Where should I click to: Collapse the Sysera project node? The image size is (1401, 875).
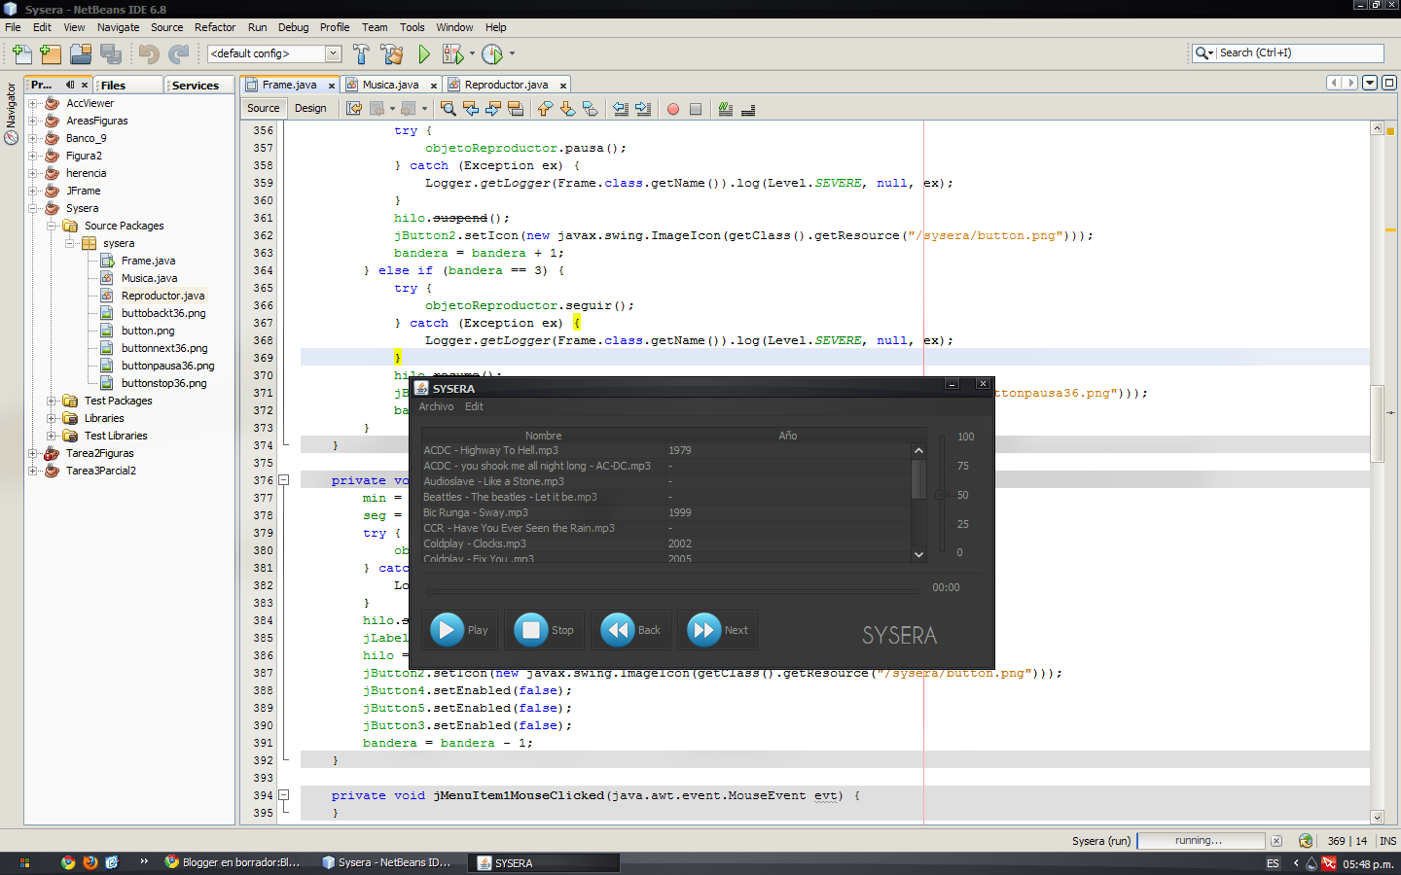33,208
